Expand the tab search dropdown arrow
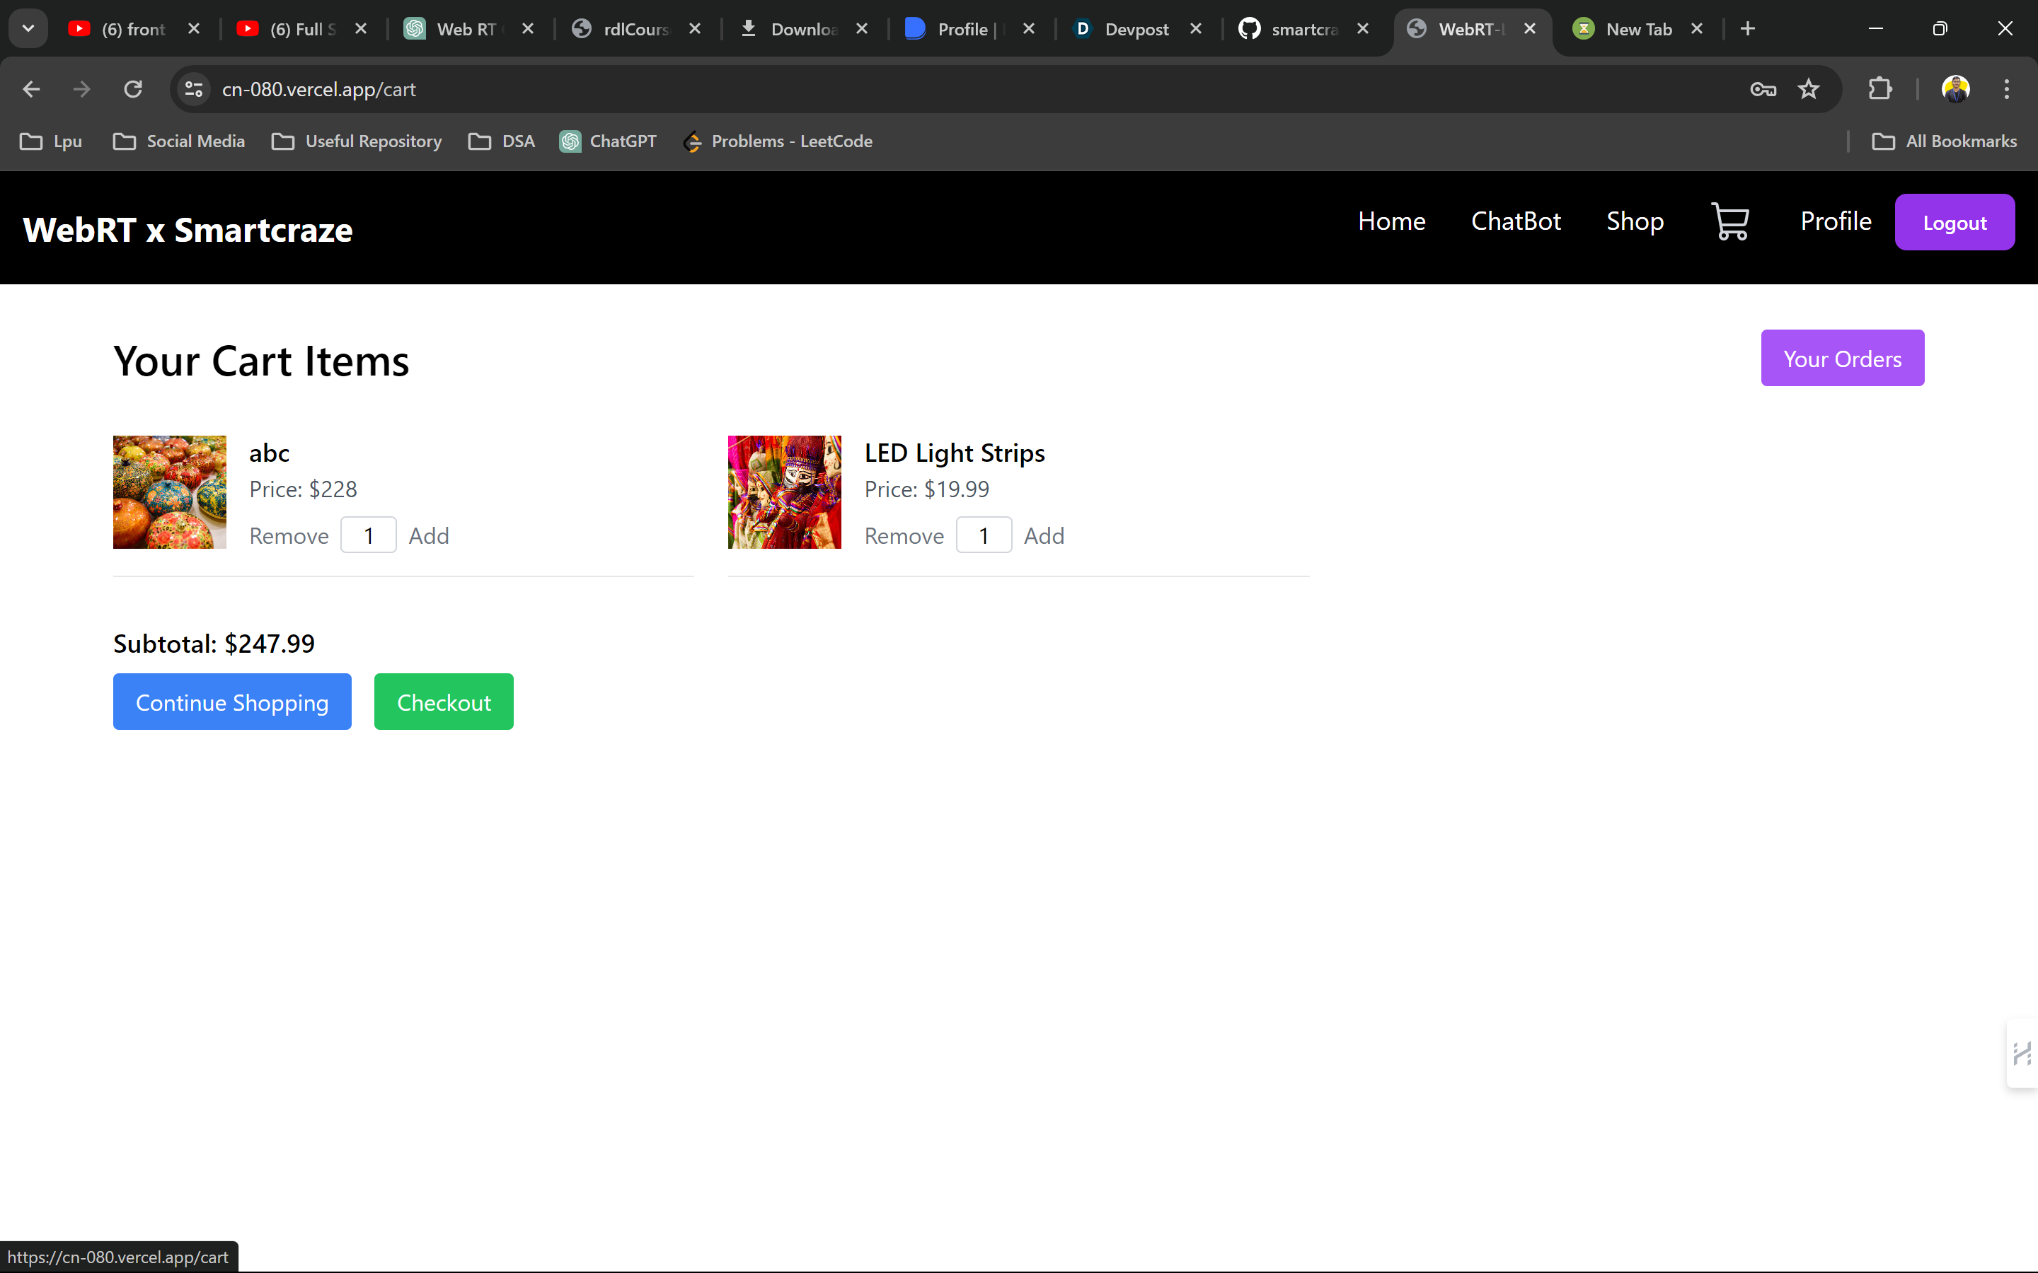Image resolution: width=2038 pixels, height=1273 pixels. click(28, 28)
